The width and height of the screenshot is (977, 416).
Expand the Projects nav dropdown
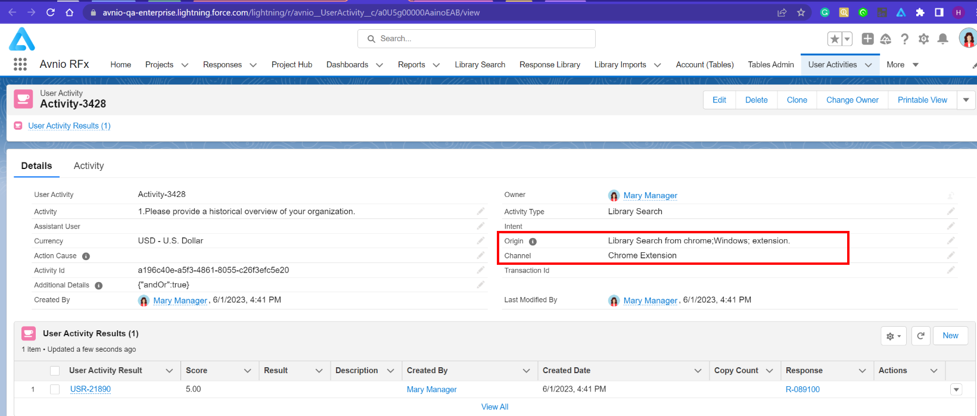point(185,65)
